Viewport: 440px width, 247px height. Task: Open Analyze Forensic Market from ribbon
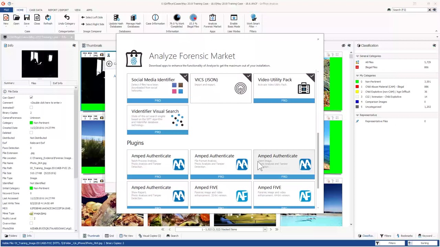click(212, 21)
